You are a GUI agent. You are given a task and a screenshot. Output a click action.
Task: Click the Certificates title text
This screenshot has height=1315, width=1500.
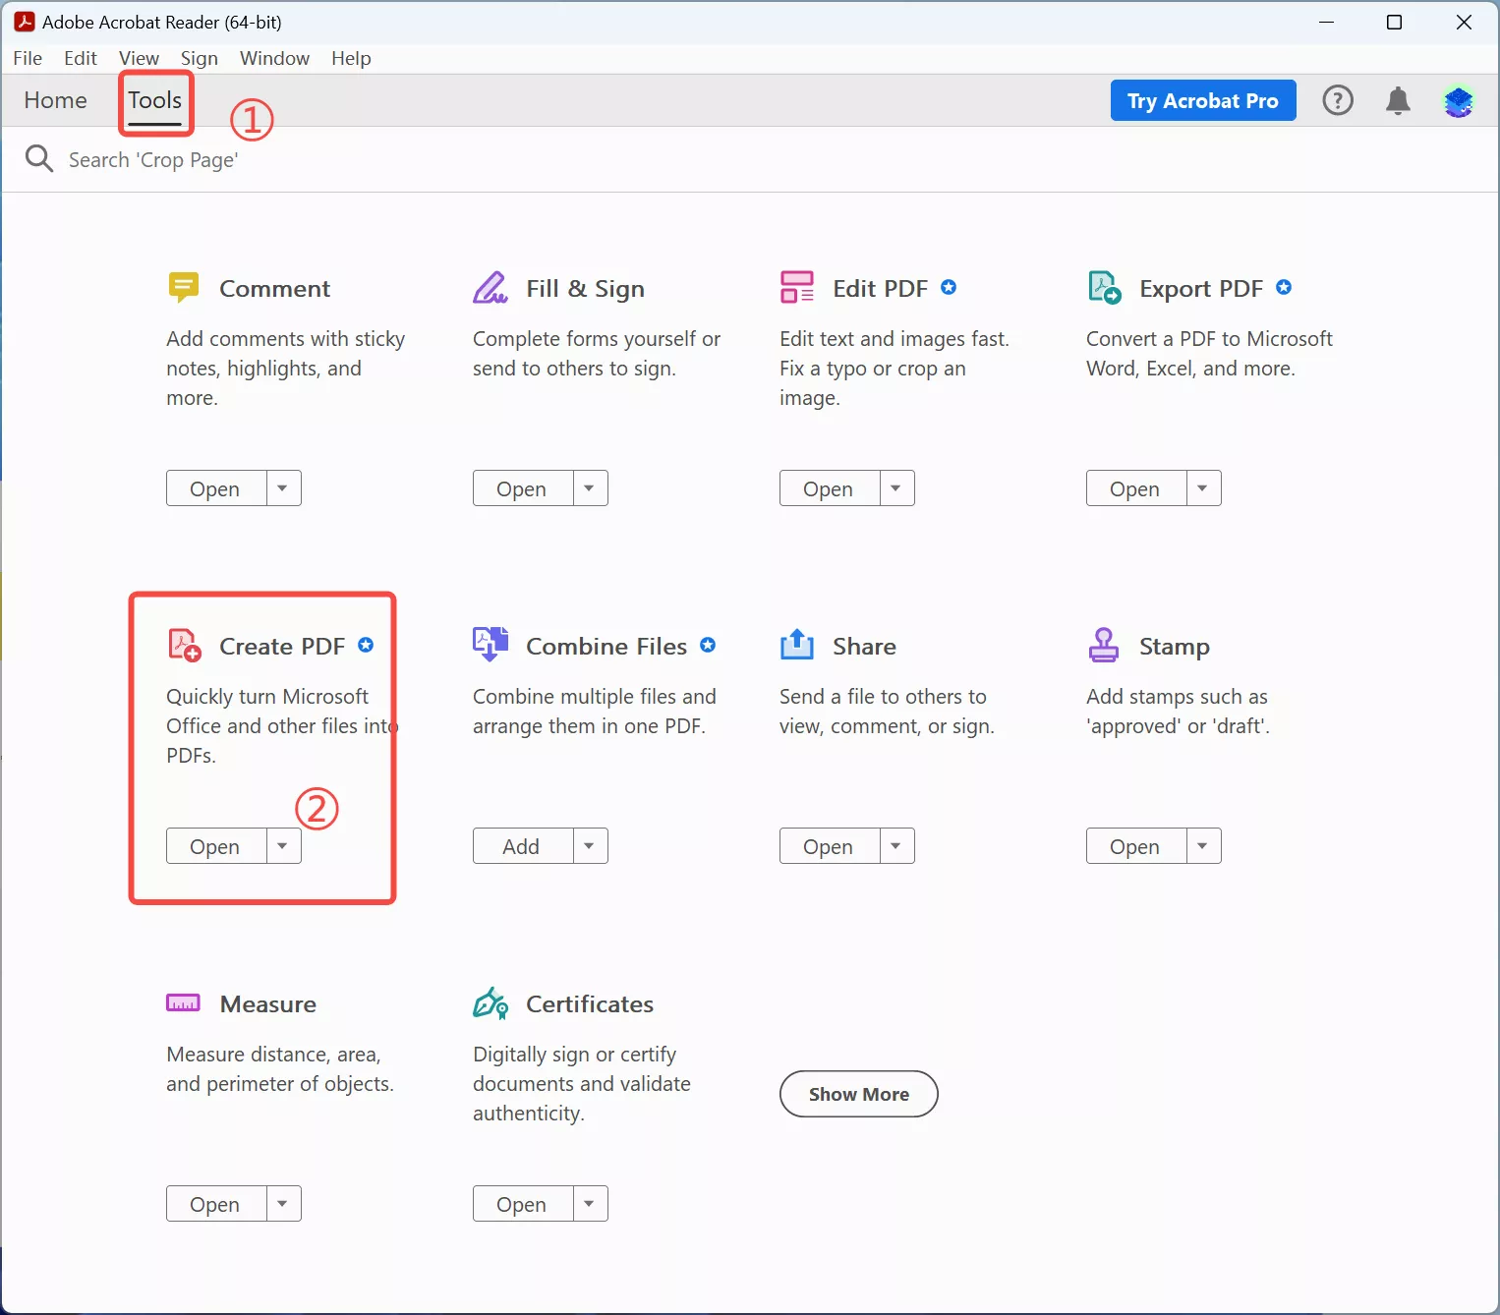(x=590, y=1003)
